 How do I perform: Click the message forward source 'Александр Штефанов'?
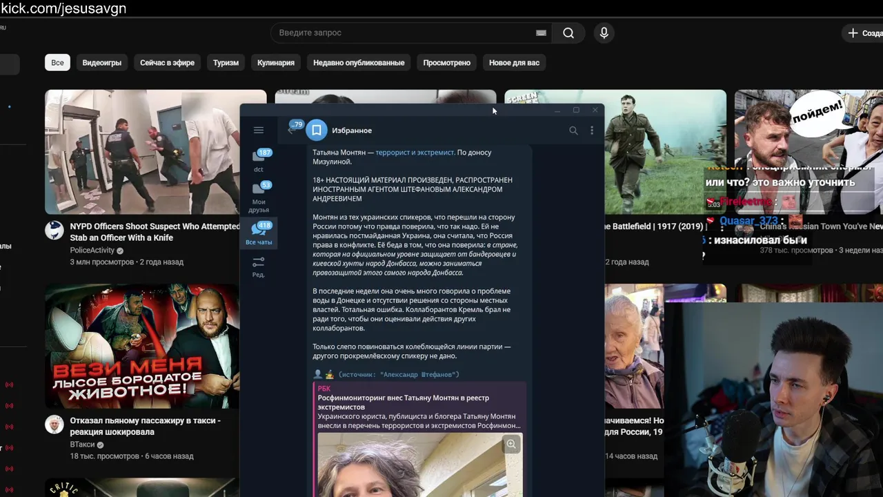(419, 375)
